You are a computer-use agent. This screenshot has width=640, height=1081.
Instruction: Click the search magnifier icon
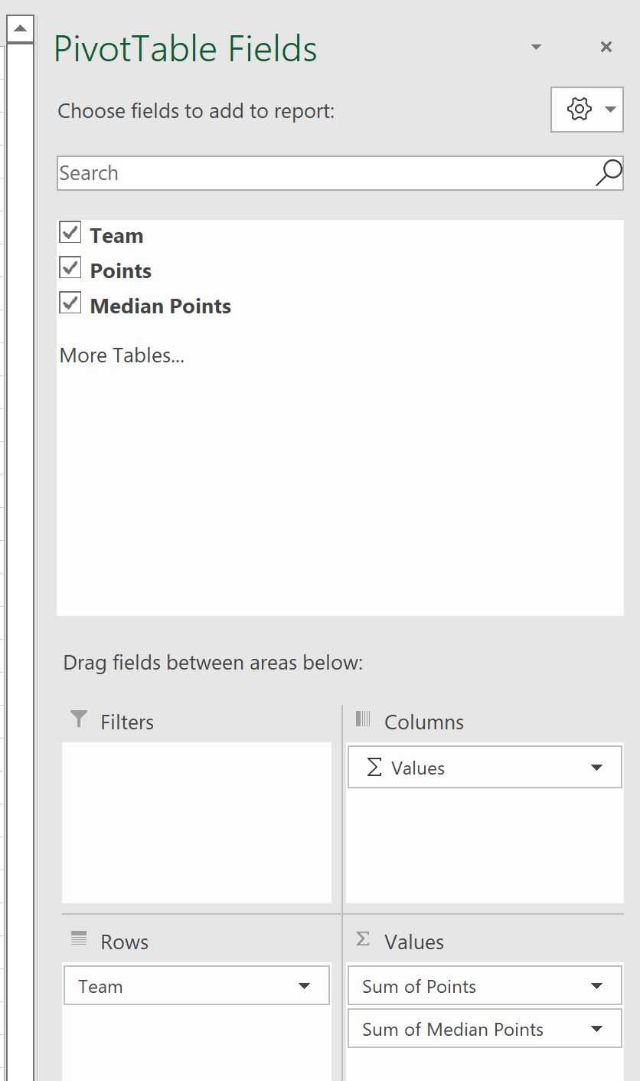(609, 173)
